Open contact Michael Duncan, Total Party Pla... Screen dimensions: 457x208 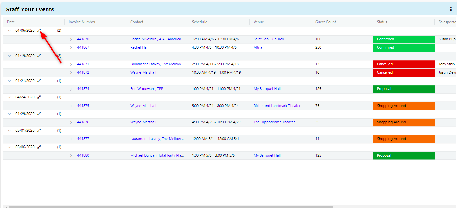157,155
